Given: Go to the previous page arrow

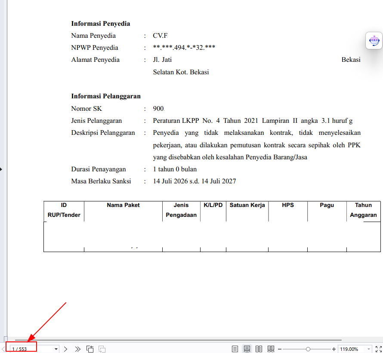Looking at the screenshot, I should click(x=3, y=349).
